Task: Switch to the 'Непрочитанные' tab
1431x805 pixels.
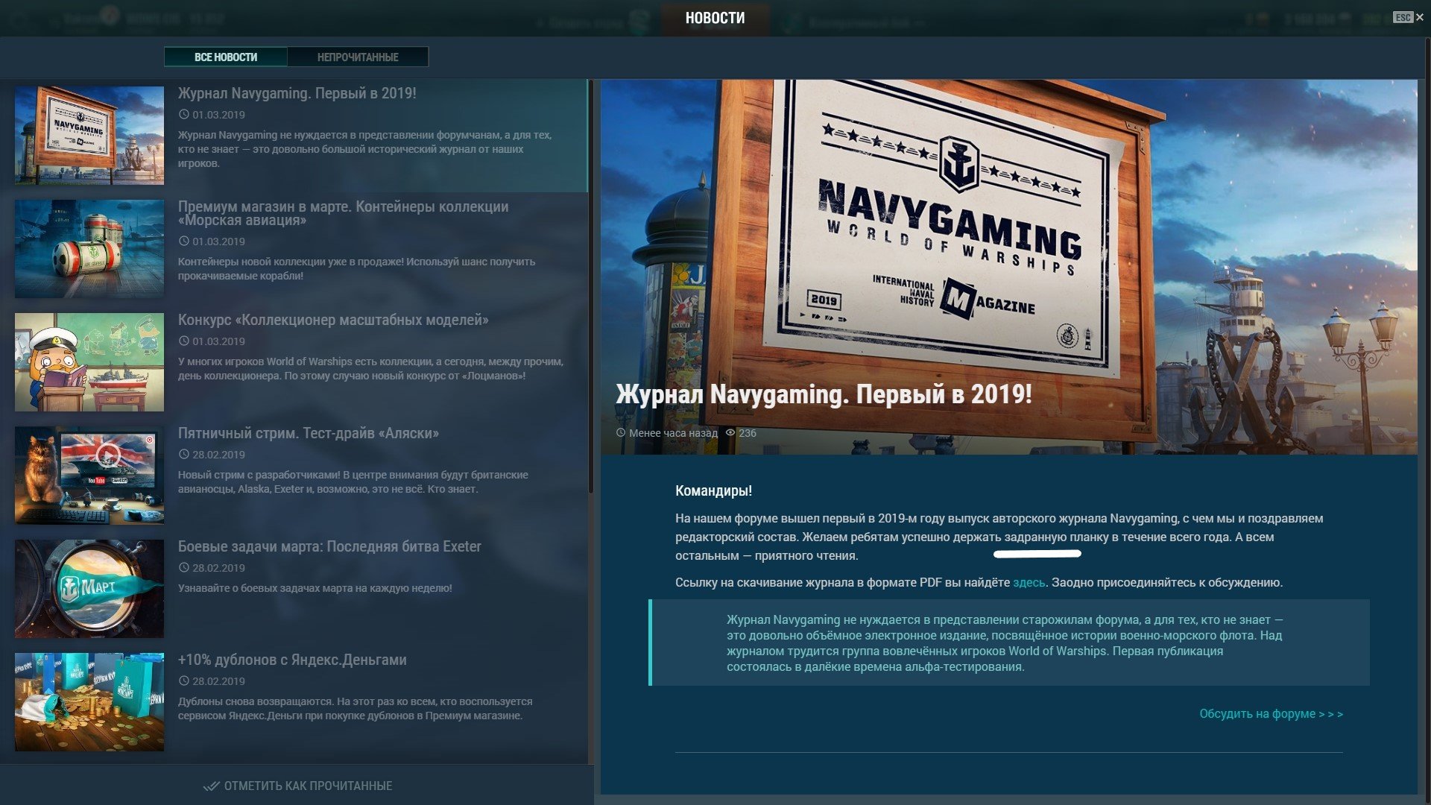Action: click(x=358, y=57)
